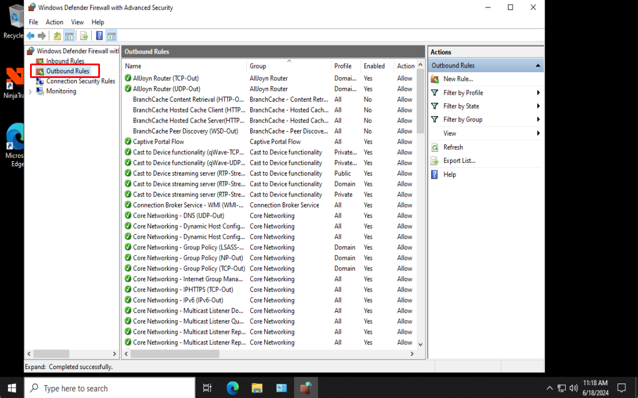Image resolution: width=638 pixels, height=398 pixels.
Task: Click the firewall app icon in the taskbar
Action: coord(306,388)
